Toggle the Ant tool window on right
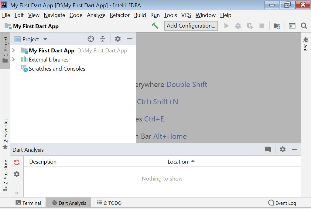Viewport: 311px width, 209px height. (305, 44)
